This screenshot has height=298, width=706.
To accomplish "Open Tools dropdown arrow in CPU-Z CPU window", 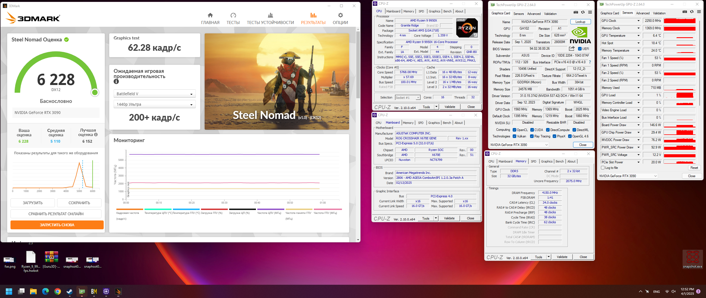I will tap(436, 107).
